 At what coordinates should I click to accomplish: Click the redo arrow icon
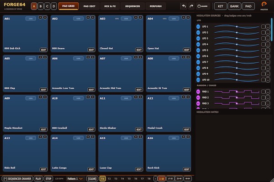191,6
